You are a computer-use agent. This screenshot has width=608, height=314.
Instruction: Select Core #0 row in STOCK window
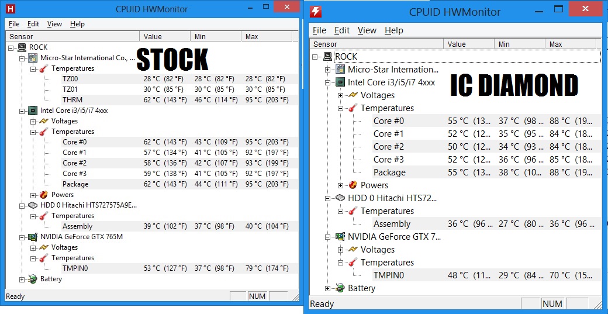click(179, 142)
